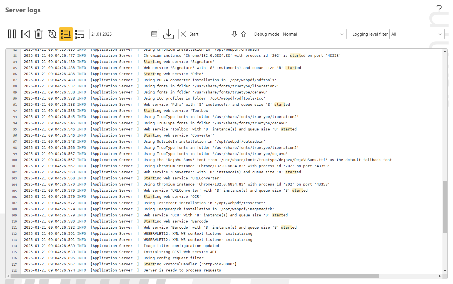Expand the Logging level filter dropdown

pyautogui.click(x=417, y=34)
